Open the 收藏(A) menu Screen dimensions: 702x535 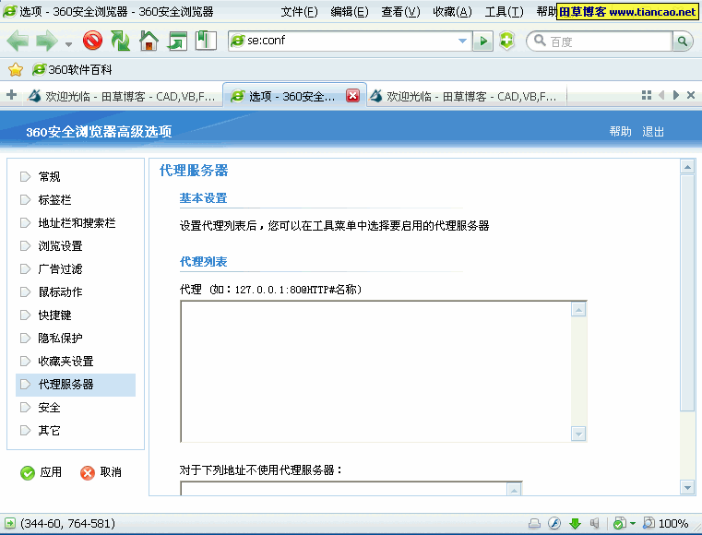pos(452,12)
